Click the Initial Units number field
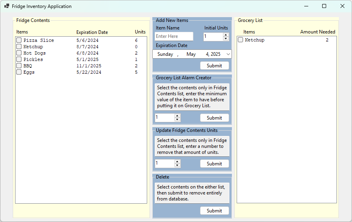The image size is (352, 222). [213, 36]
